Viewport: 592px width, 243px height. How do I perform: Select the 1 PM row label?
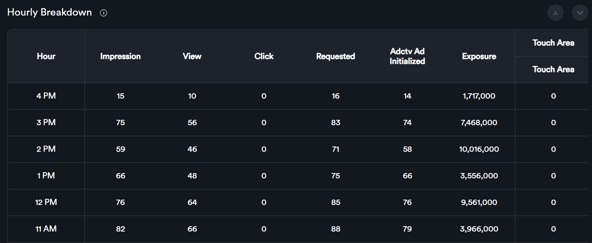coord(46,176)
